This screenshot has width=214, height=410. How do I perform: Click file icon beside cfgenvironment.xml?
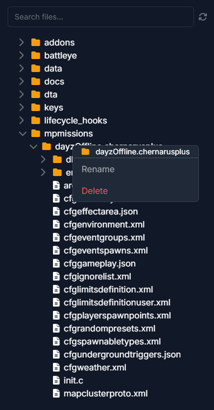click(x=56, y=225)
